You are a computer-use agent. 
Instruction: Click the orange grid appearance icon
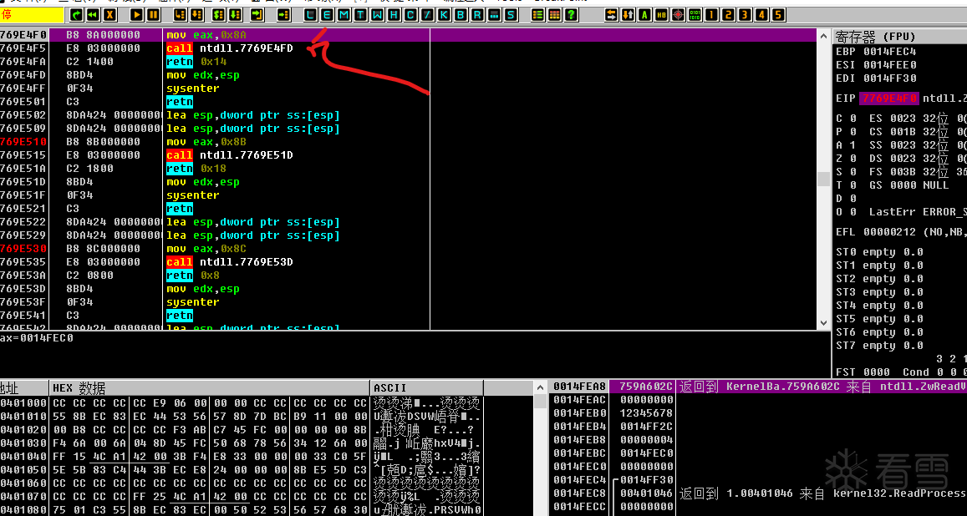pos(554,14)
